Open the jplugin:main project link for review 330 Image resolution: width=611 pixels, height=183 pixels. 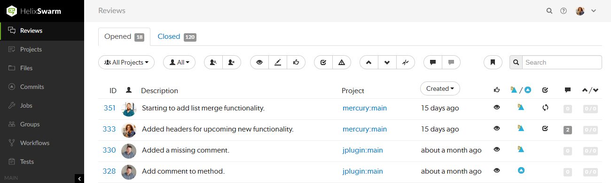363,150
